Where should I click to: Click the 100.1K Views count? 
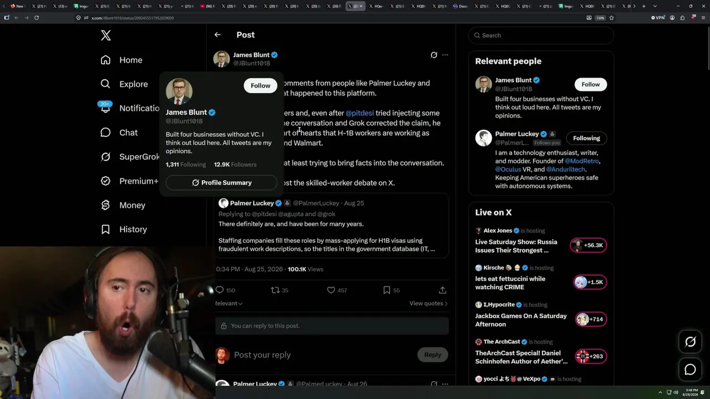pos(305,269)
